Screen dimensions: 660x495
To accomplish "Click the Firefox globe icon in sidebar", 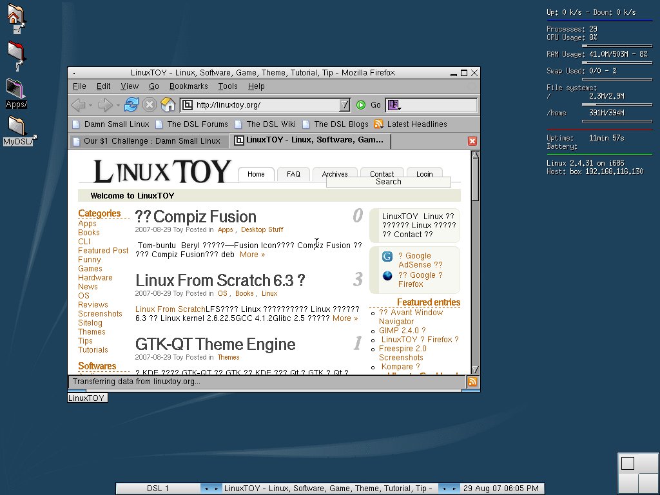I will pos(387,276).
